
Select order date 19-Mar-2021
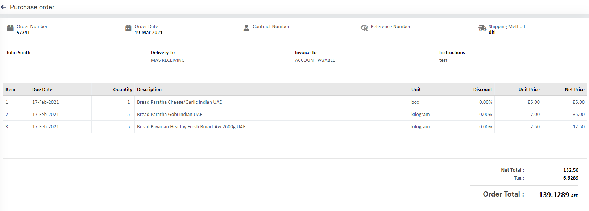point(149,33)
